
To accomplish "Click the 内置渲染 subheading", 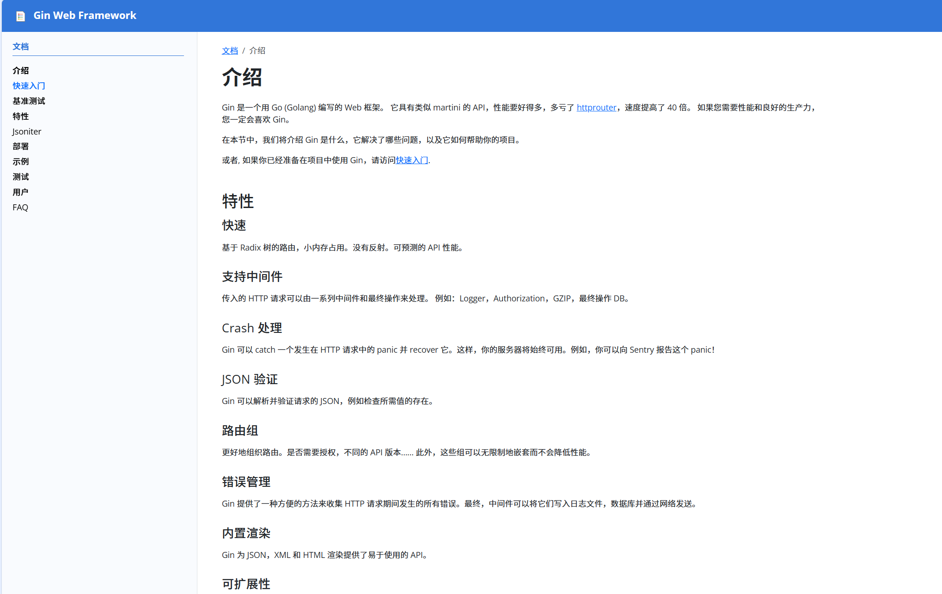I will click(246, 533).
